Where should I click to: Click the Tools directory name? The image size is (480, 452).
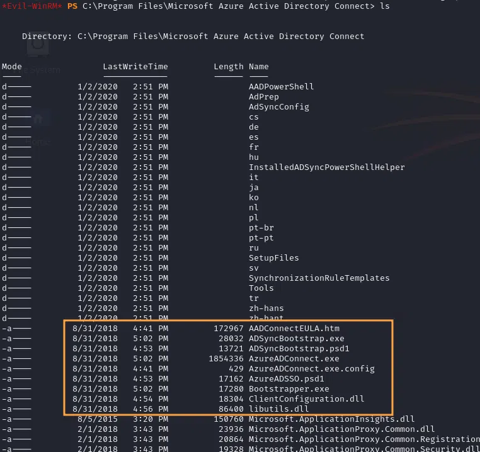[x=261, y=288]
